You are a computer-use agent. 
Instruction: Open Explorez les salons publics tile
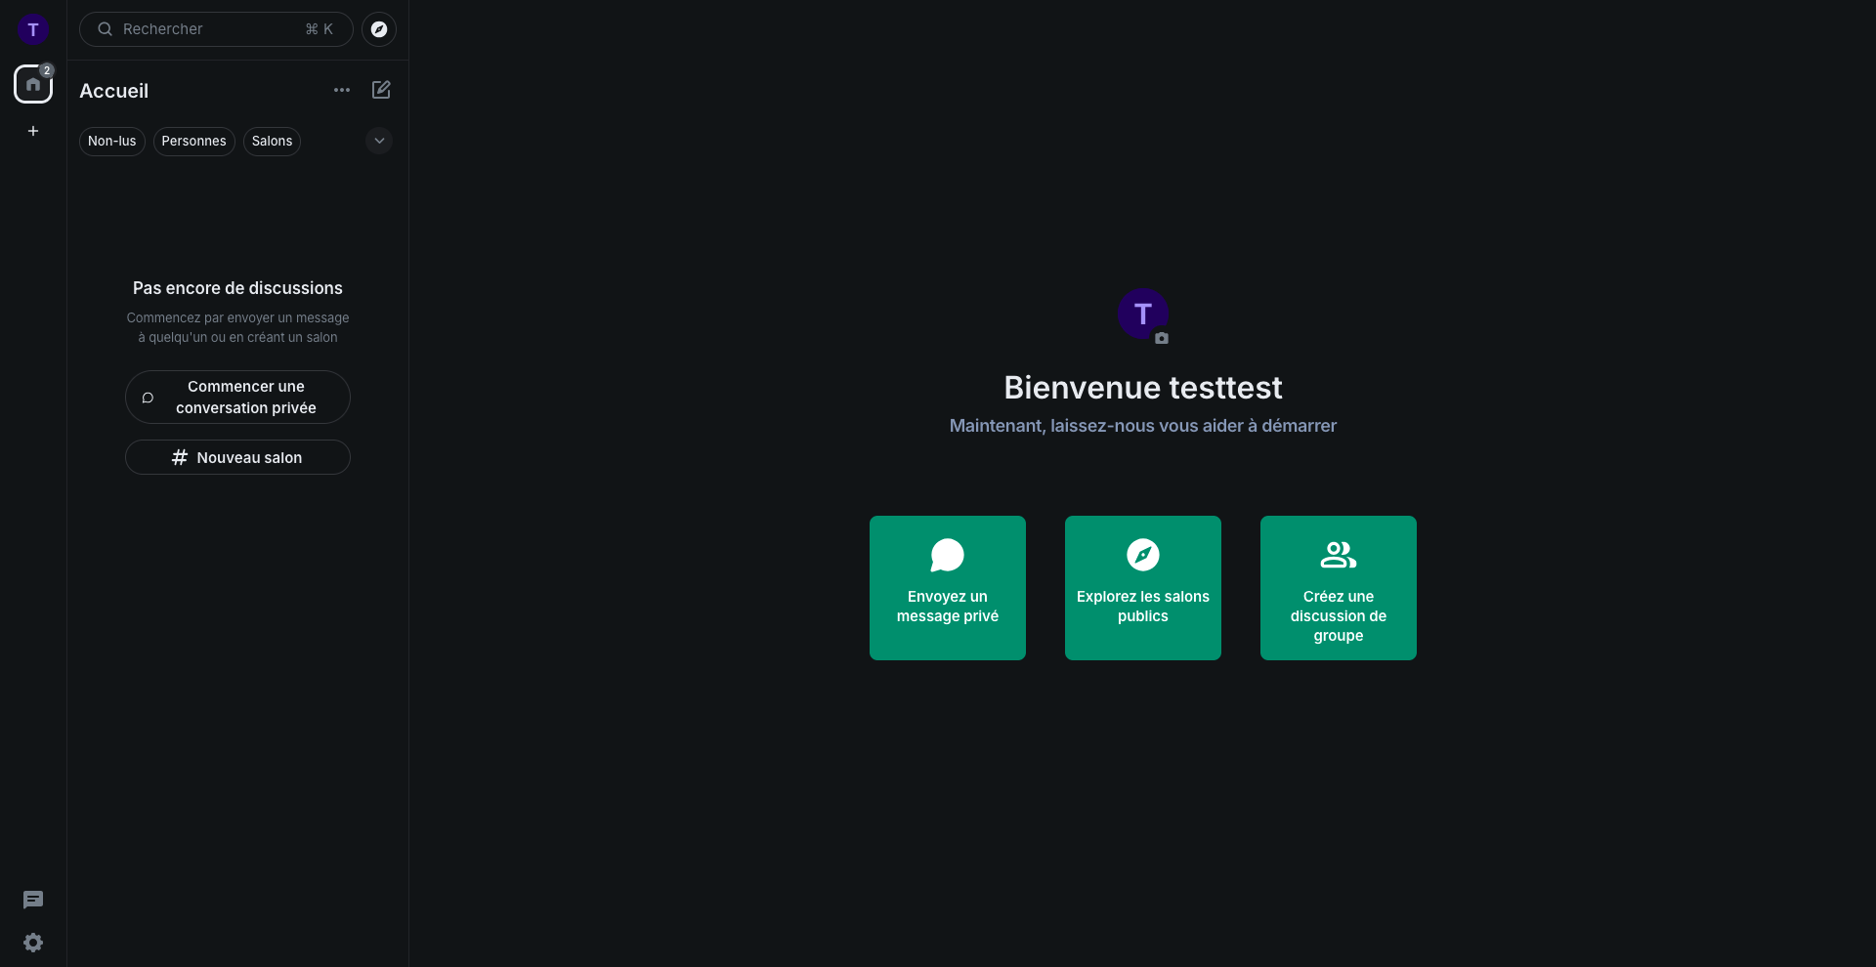tap(1143, 588)
